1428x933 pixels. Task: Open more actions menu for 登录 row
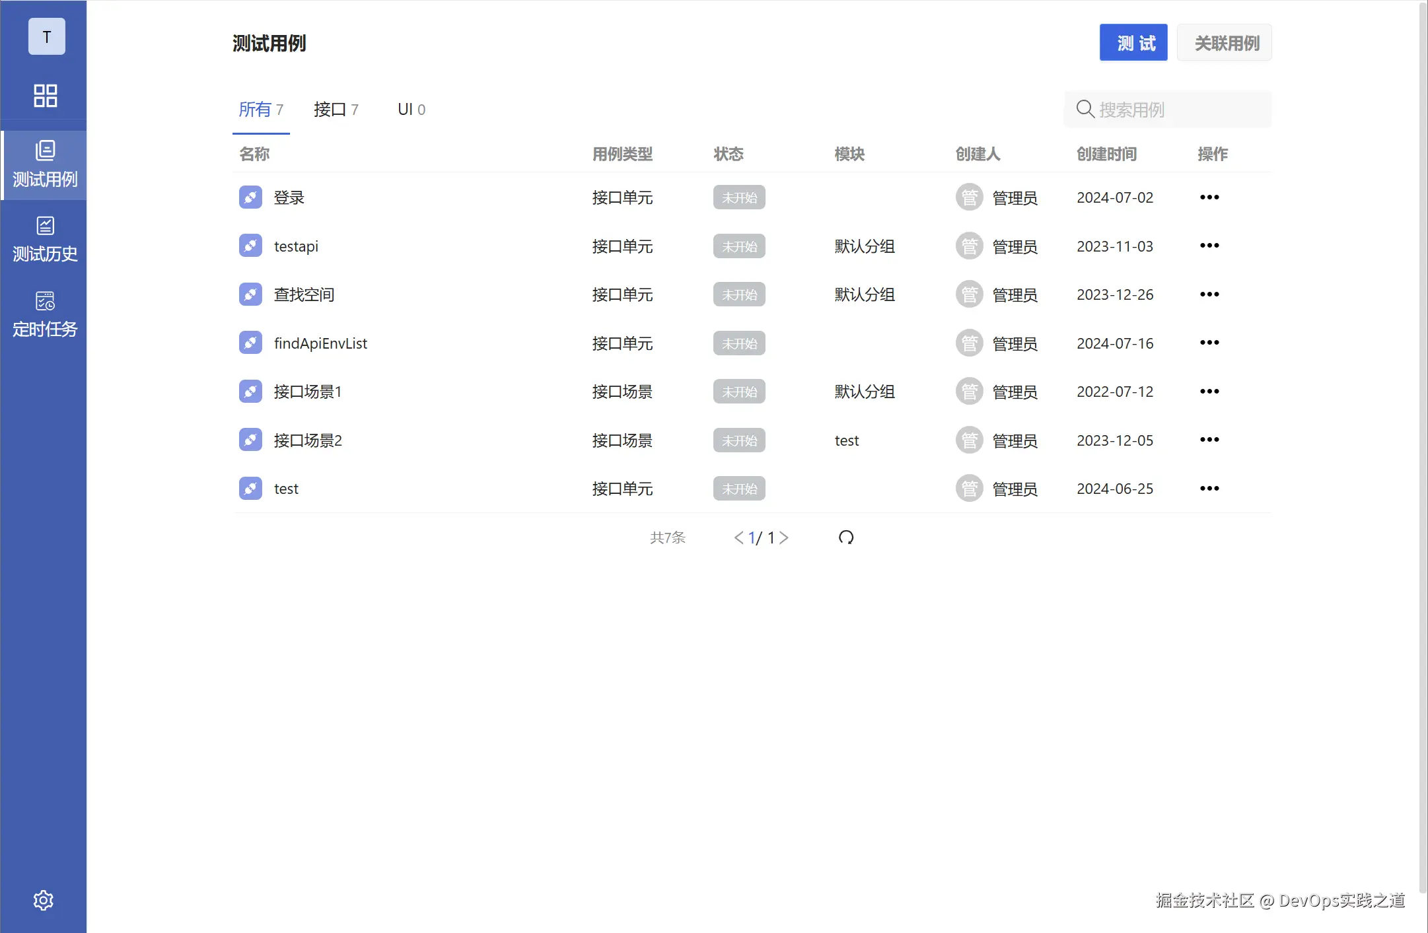pyautogui.click(x=1209, y=197)
